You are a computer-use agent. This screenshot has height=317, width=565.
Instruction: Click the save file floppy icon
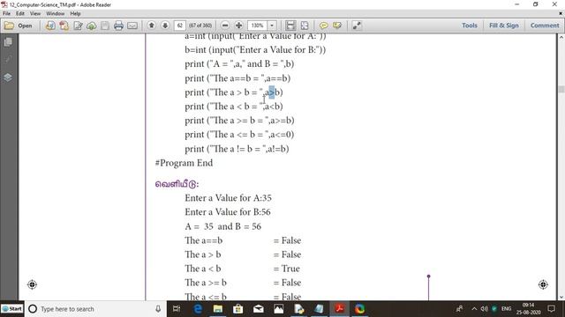click(x=105, y=26)
